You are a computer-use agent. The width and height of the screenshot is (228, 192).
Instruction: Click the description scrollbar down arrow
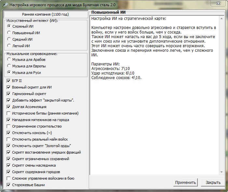coord(221,172)
